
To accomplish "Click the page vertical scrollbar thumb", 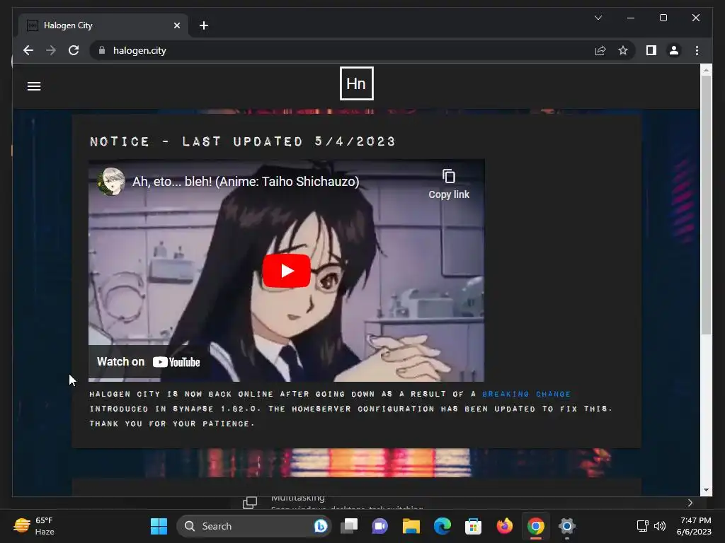I will pos(706,204).
